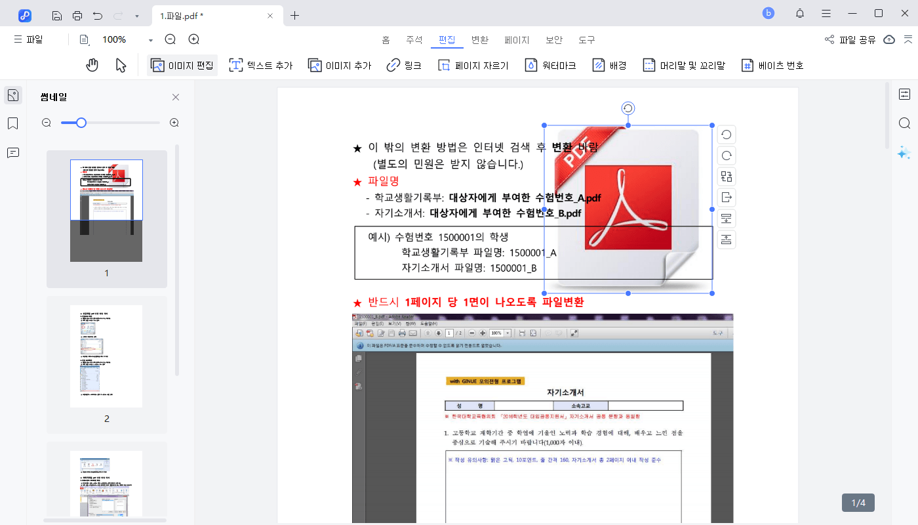Open the bookmarks sidebar icon
Screen dimensions: 918x525
13,123
